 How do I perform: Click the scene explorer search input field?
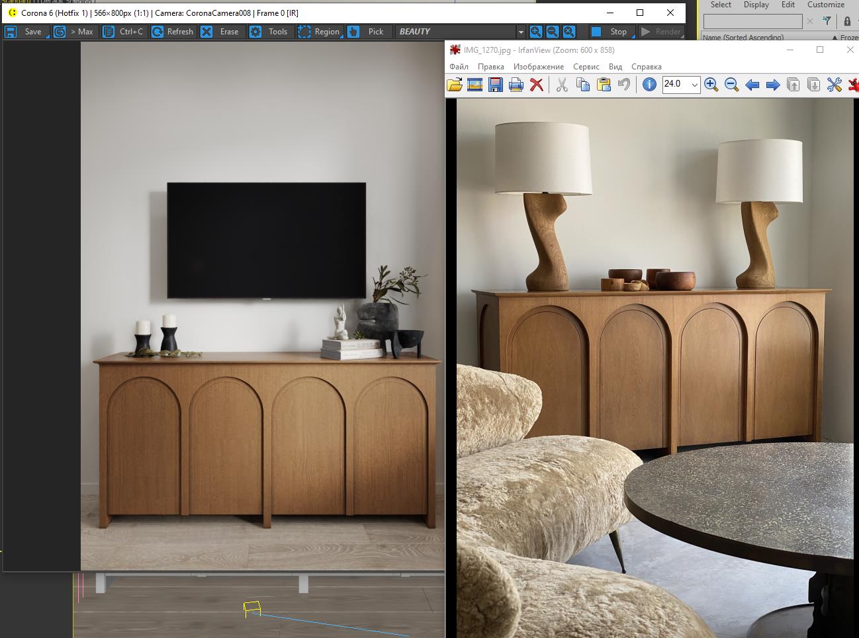point(752,21)
